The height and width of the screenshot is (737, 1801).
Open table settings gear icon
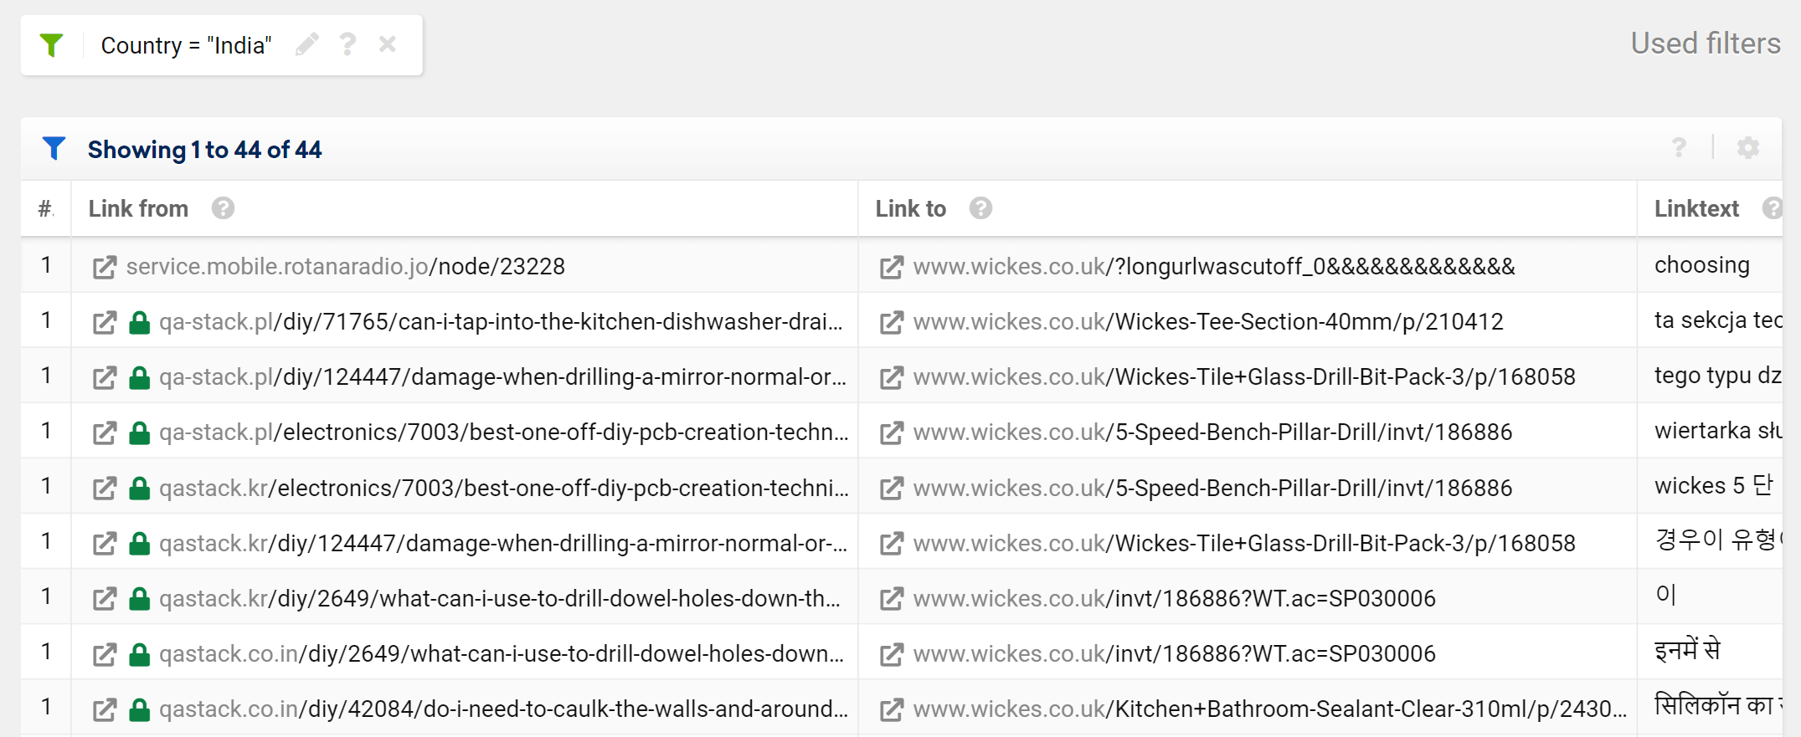1748,148
